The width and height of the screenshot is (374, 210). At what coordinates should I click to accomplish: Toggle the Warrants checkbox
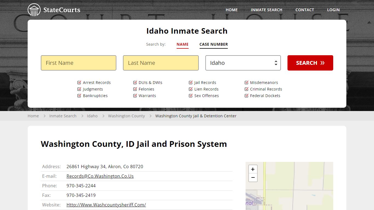tap(135, 96)
